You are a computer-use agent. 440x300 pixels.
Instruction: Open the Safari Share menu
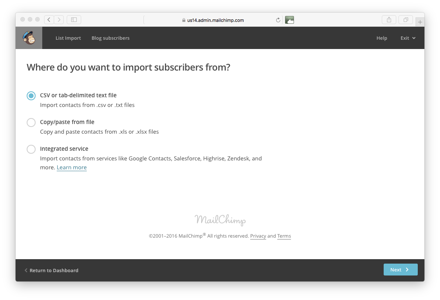[x=389, y=20]
